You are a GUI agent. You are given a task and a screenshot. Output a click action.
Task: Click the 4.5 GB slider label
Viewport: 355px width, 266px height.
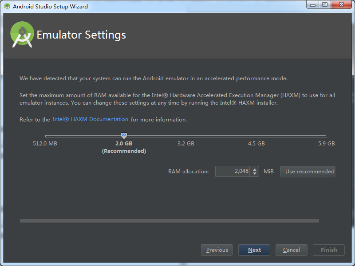click(x=256, y=143)
